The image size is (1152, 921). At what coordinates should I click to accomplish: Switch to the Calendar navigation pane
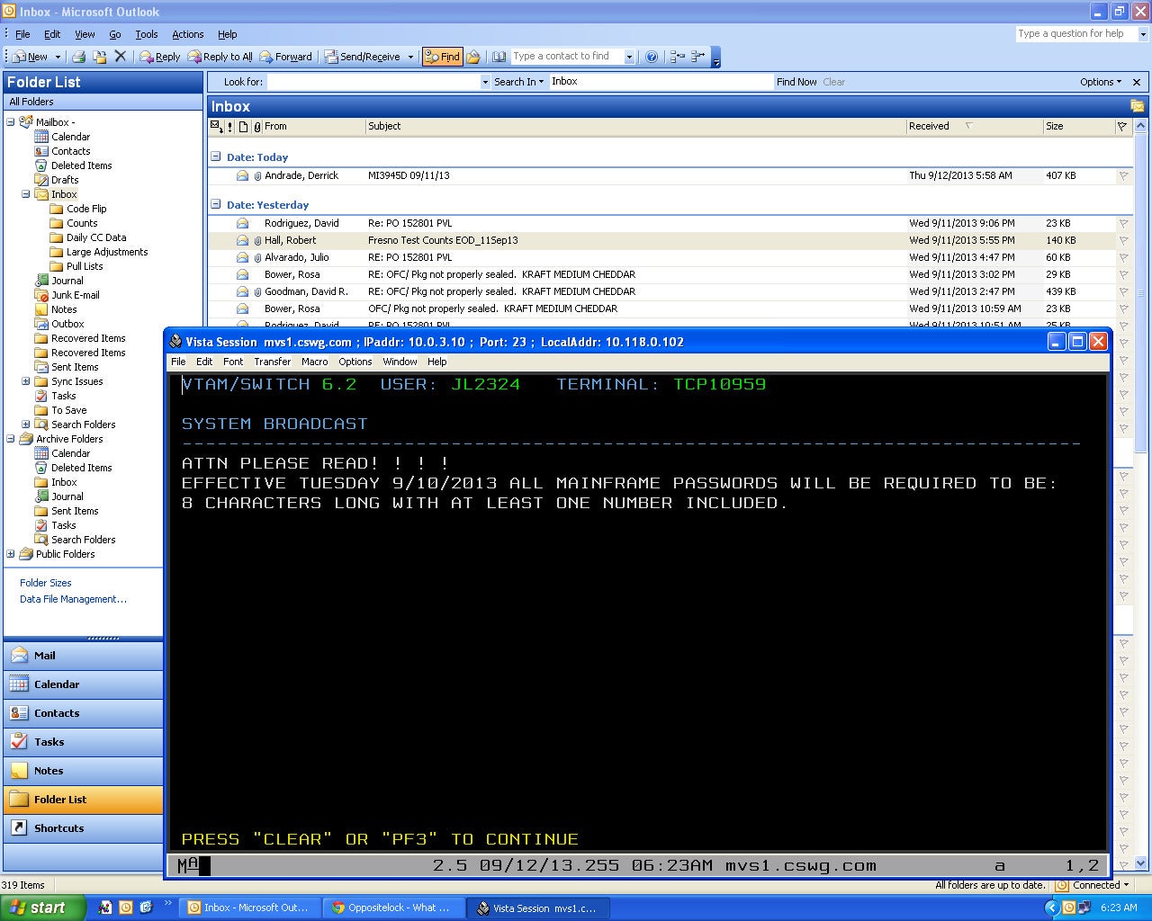(x=84, y=684)
